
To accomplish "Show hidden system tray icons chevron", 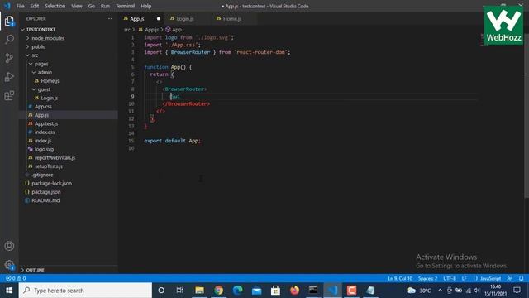I will coord(440,291).
